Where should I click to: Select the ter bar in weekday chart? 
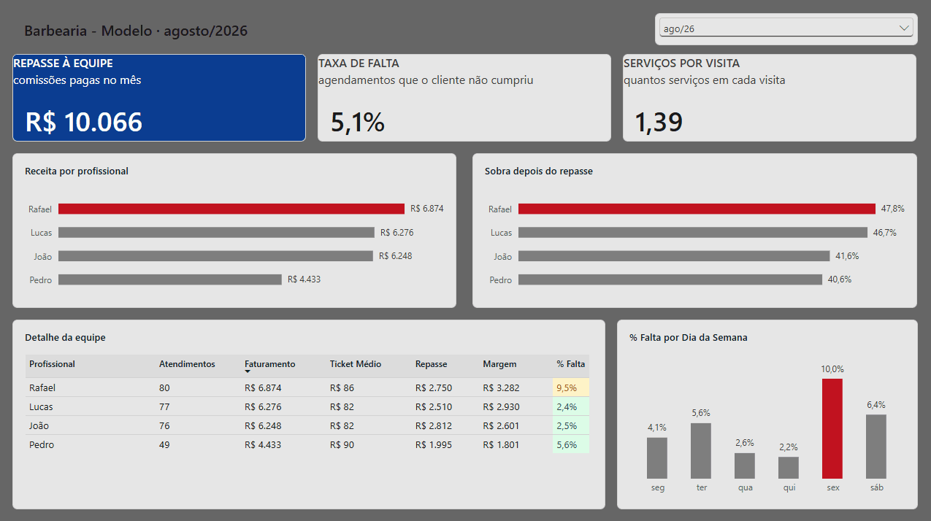click(x=701, y=451)
